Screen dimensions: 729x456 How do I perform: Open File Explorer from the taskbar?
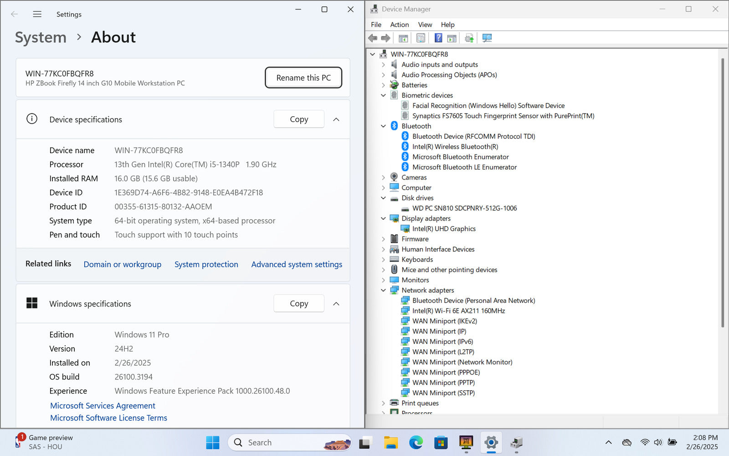tap(390, 442)
